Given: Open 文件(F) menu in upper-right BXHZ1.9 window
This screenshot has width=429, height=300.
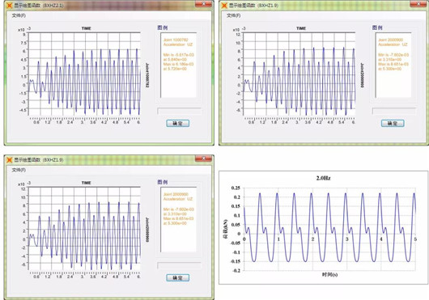Looking at the screenshot, I should [233, 15].
